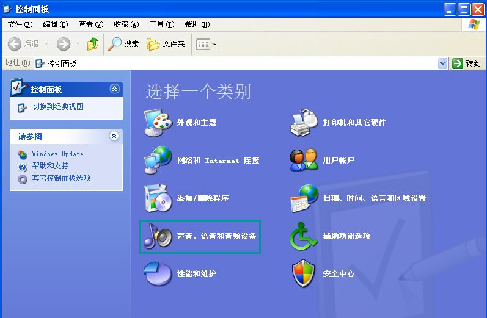Open the Forward history dropdown arrow
The width and height of the screenshot is (487, 318).
point(78,44)
